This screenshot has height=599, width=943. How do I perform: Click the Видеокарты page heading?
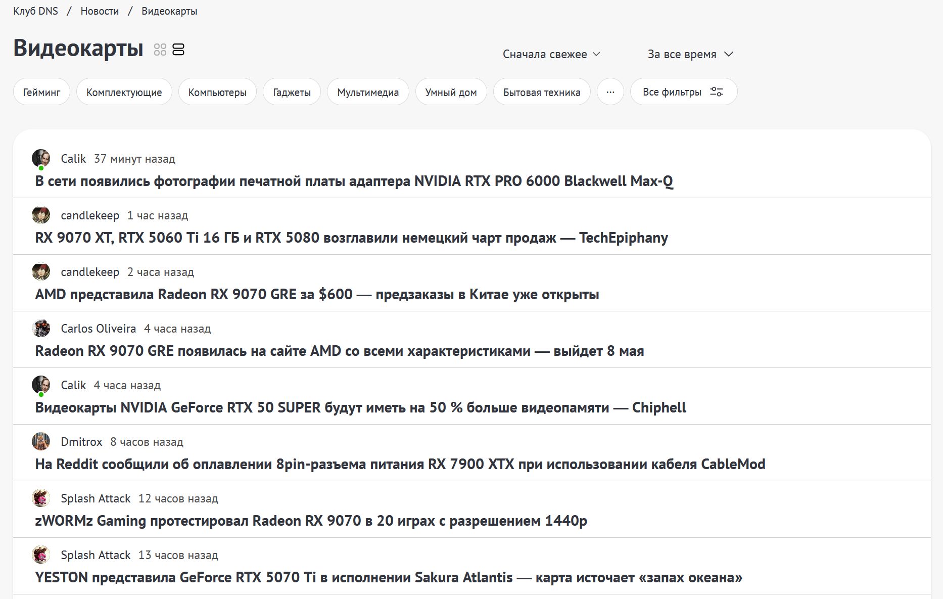coord(78,49)
